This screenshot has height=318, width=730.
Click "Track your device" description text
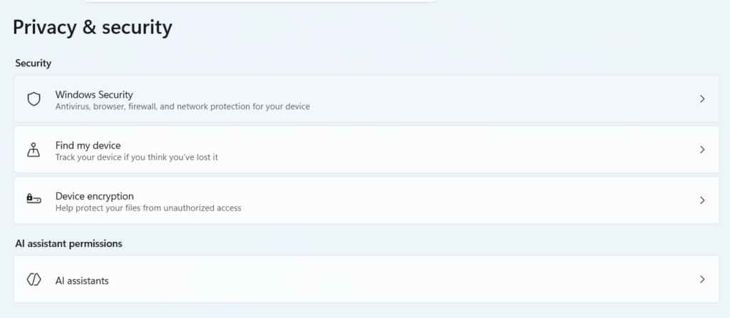point(136,157)
